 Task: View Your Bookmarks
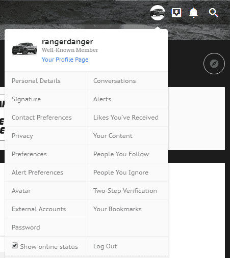(x=127, y=209)
